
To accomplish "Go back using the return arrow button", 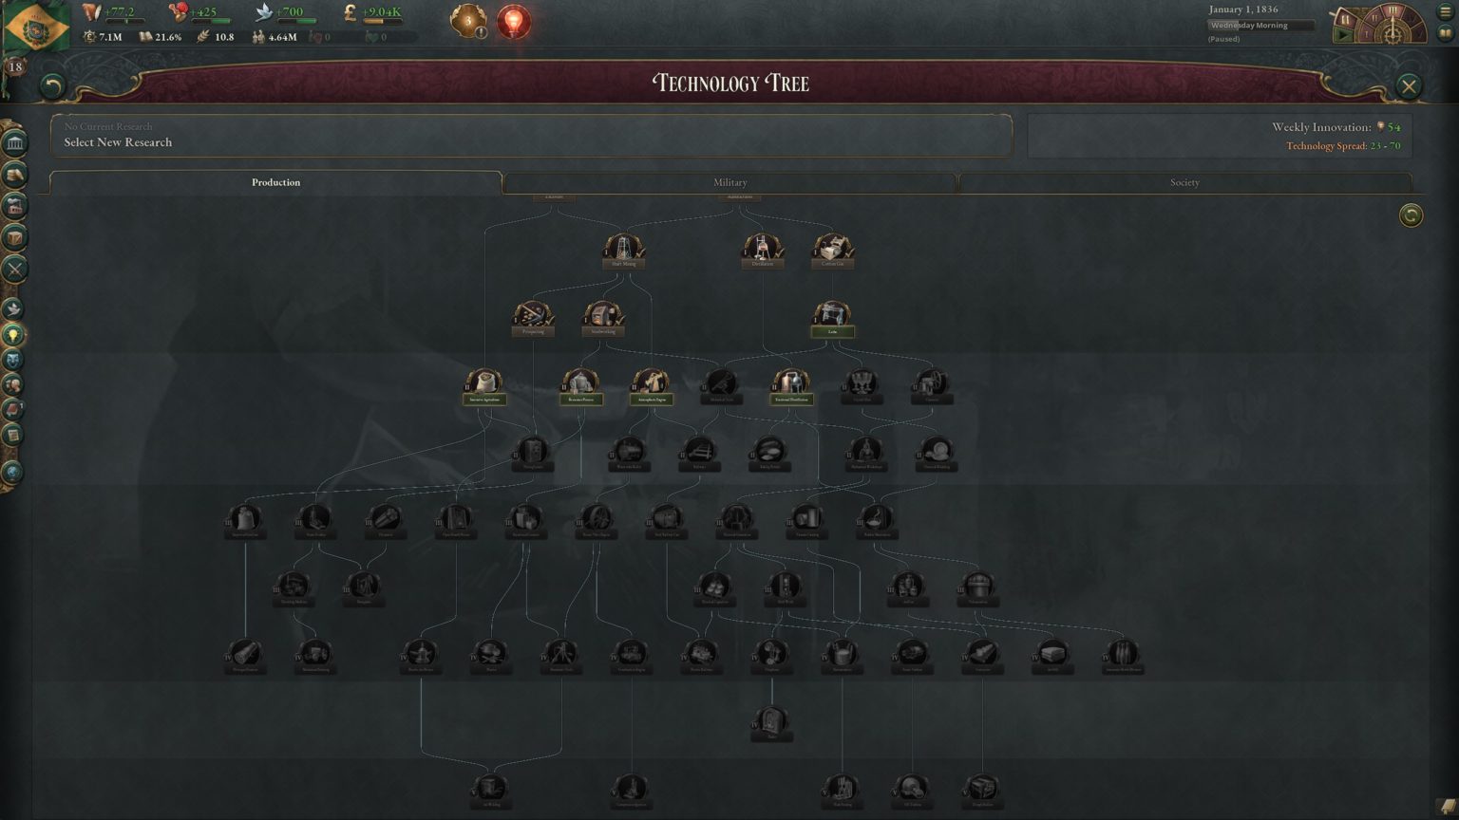I will (53, 87).
